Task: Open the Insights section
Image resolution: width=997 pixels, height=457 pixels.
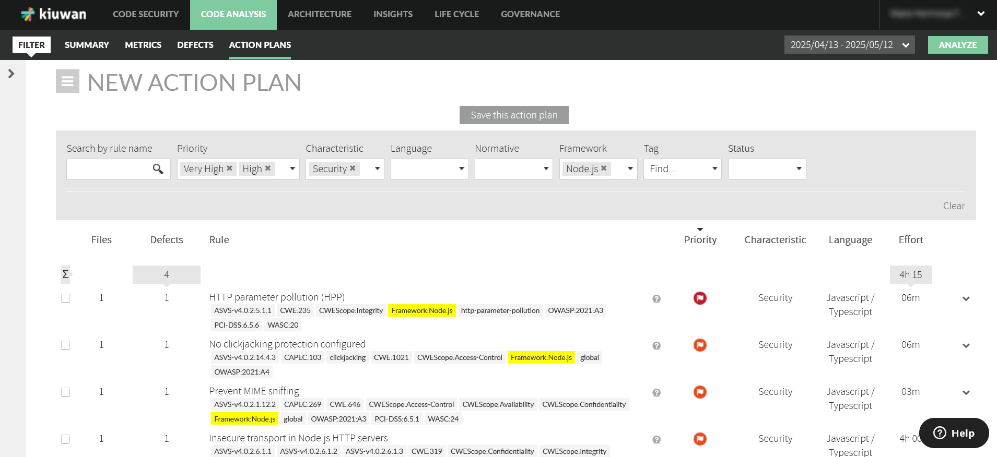Action: tap(393, 14)
